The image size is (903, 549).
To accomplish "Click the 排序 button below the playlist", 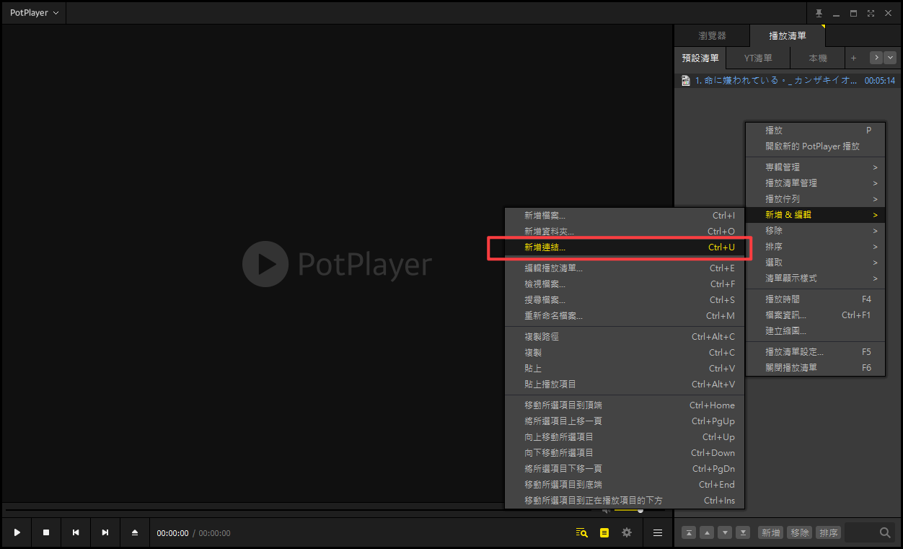I will (x=829, y=532).
